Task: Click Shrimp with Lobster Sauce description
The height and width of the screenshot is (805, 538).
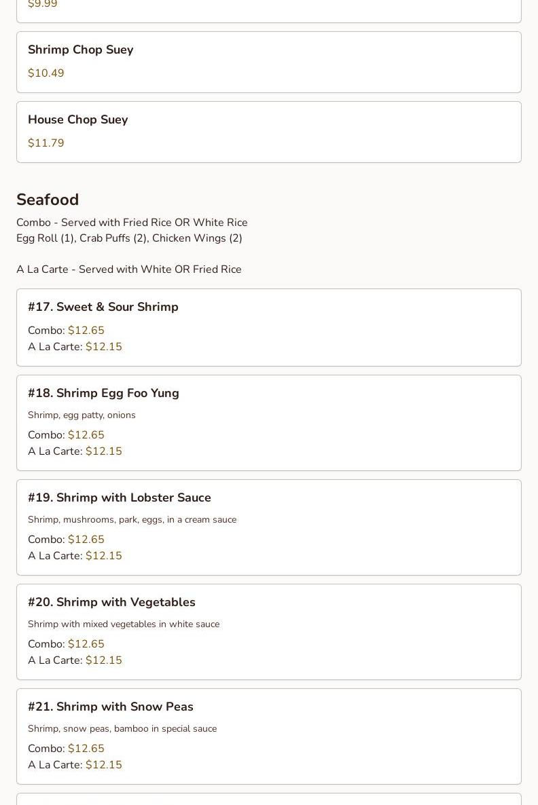Action: pos(132,519)
